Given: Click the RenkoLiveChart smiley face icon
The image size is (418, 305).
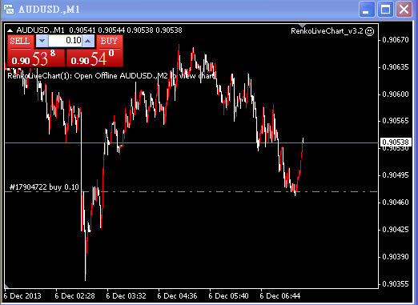Looking at the screenshot, I should click(x=370, y=31).
